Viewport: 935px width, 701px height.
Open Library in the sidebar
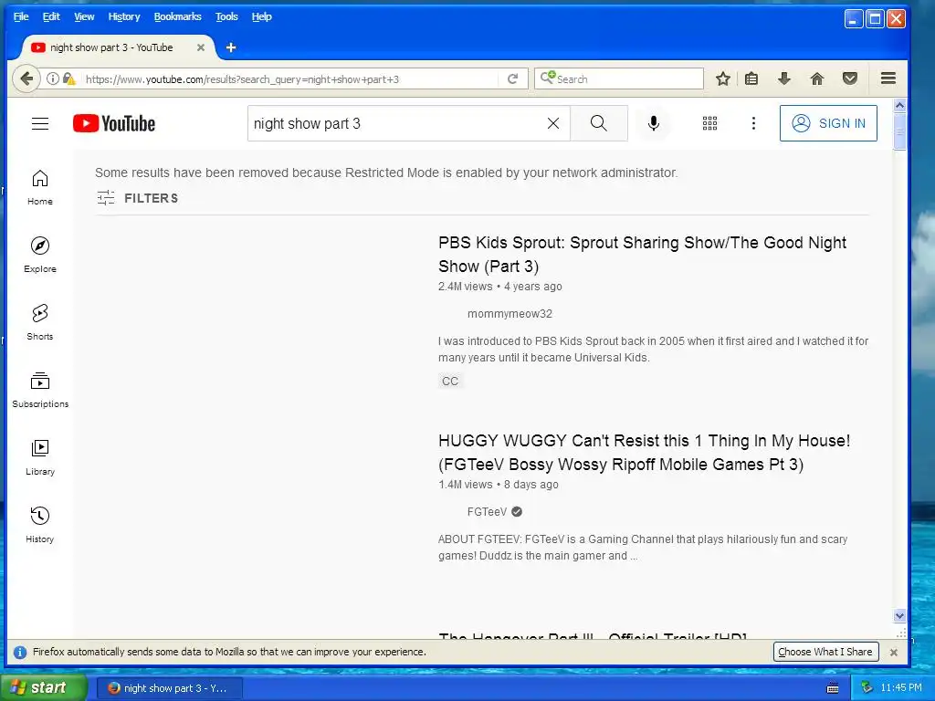click(40, 457)
